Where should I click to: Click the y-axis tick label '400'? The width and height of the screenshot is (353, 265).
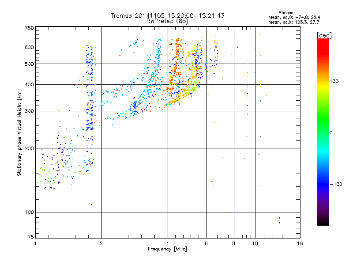29,85
